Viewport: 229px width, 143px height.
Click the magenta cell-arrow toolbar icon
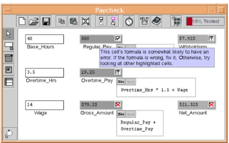point(113,21)
